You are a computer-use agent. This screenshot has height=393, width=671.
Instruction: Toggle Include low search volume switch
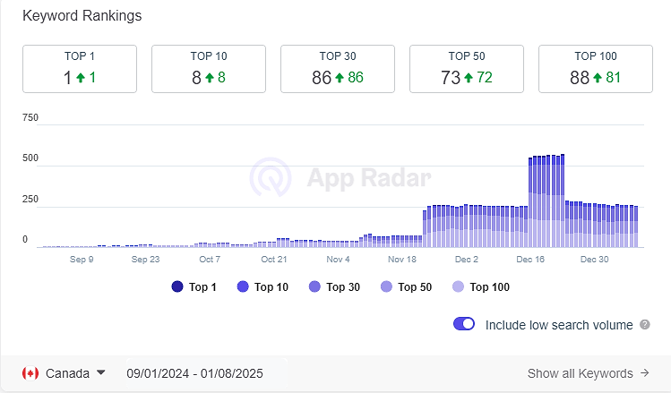point(464,324)
